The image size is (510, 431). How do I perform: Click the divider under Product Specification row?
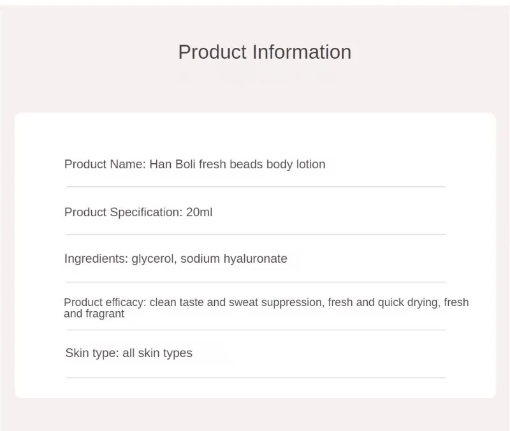click(256, 234)
